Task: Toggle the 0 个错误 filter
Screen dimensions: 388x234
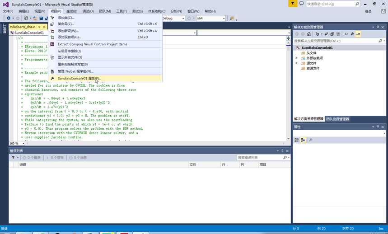Action: 32,158
